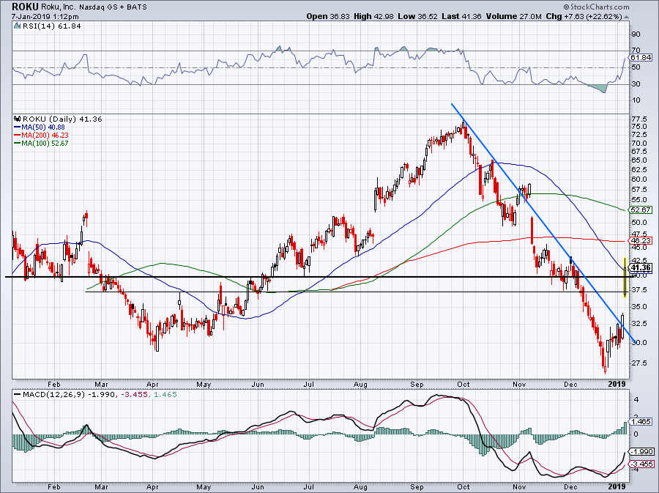Click the 'RSI(14) 61.84' panel label

[x=52, y=26]
